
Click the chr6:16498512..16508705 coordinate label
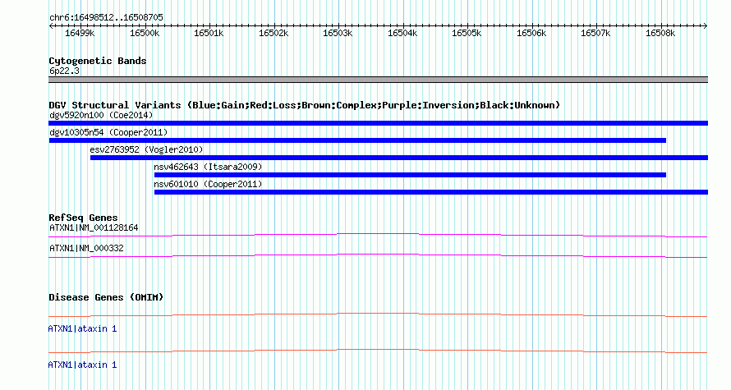click(x=106, y=18)
